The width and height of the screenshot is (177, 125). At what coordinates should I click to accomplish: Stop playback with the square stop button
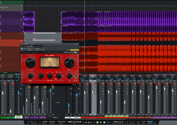(x=97, y=122)
